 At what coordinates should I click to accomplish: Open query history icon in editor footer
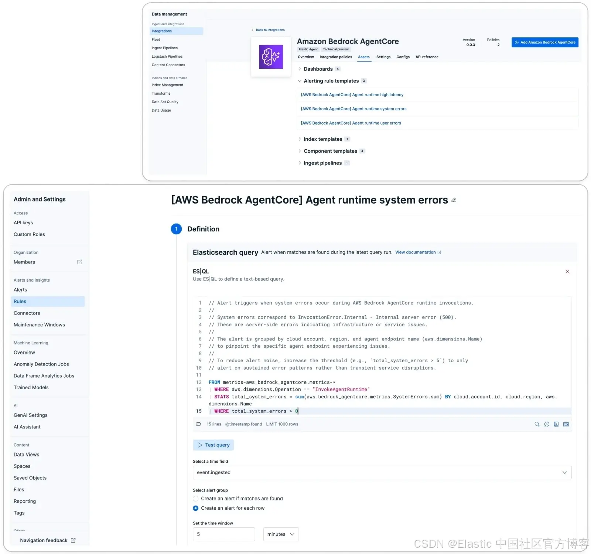[x=547, y=424]
